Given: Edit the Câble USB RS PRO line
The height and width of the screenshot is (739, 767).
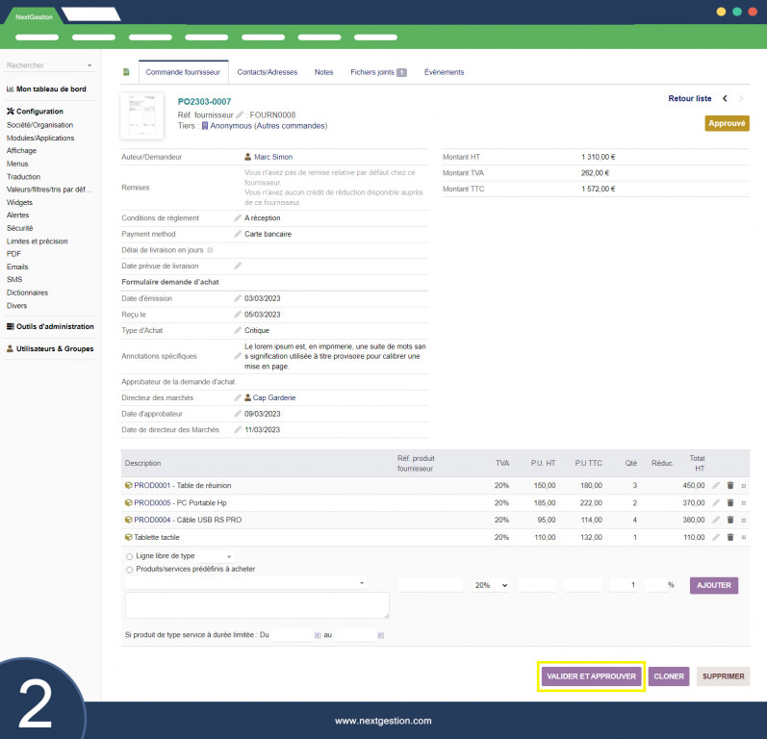Looking at the screenshot, I should tap(716, 520).
